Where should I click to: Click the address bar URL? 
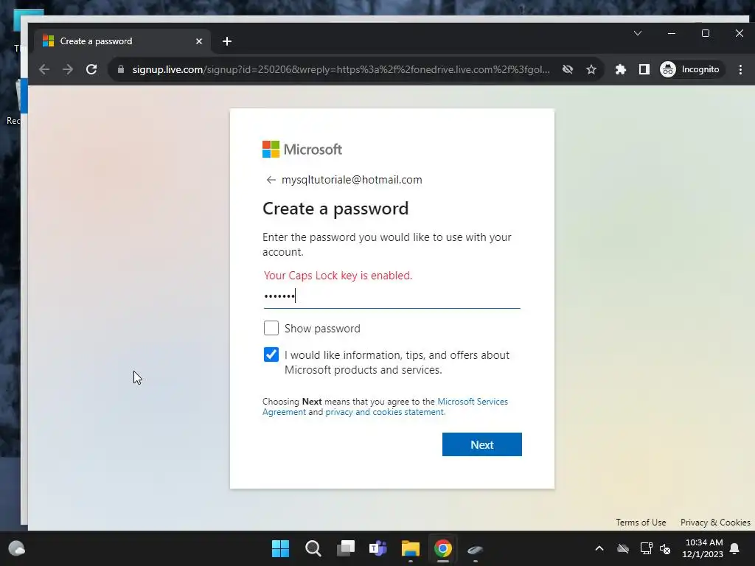tap(341, 69)
